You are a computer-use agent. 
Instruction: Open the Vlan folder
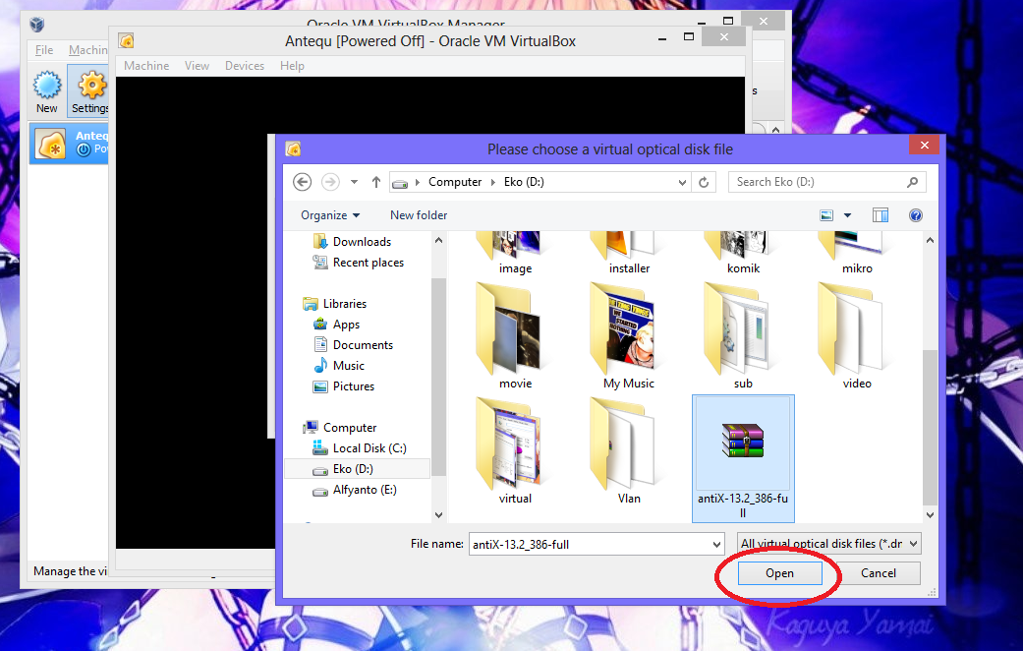(629, 451)
